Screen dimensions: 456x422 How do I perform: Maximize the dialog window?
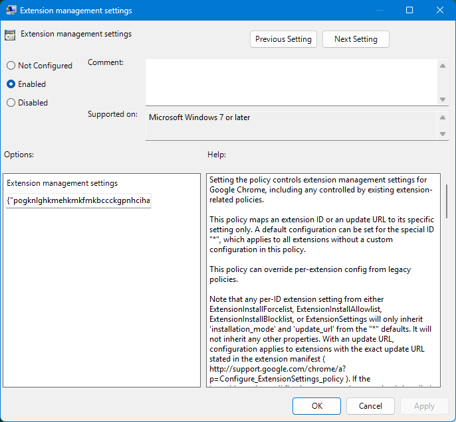click(x=409, y=11)
